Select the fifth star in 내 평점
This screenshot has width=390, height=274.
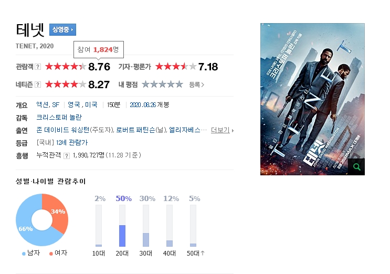point(179,85)
